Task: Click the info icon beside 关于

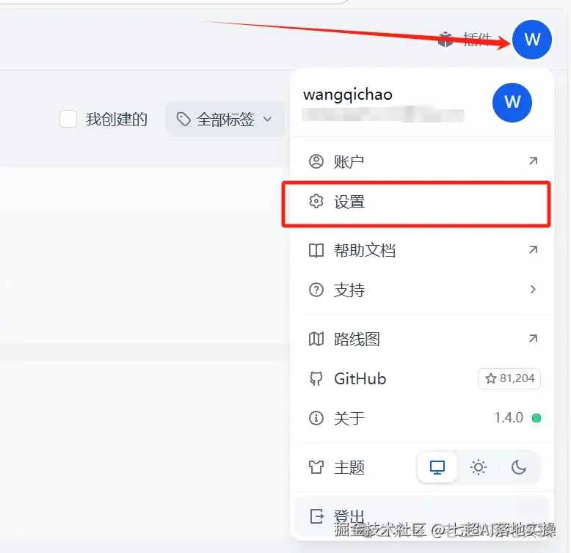Action: point(316,417)
